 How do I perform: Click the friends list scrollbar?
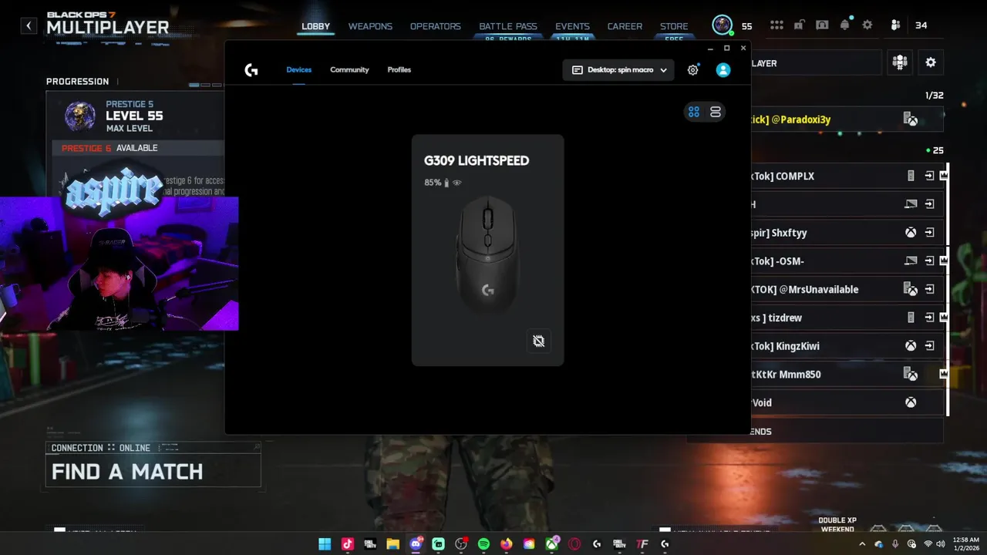(947, 289)
